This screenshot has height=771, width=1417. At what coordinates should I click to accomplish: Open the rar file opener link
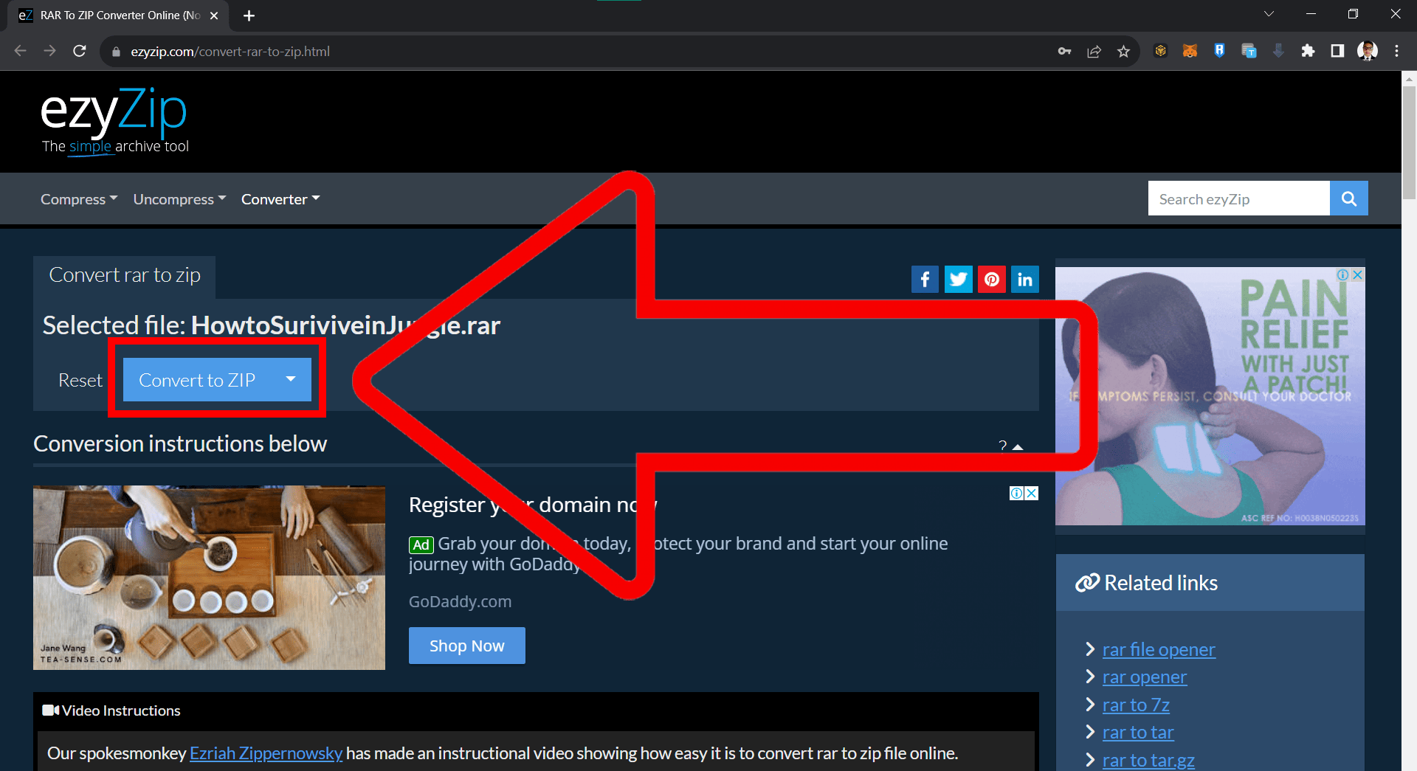[1158, 649]
